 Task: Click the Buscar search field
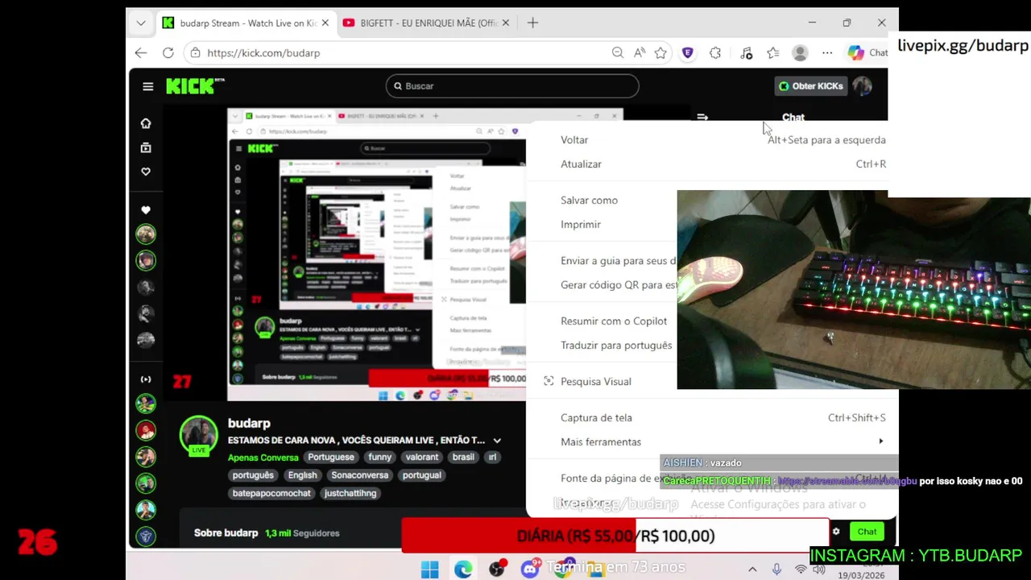click(512, 86)
